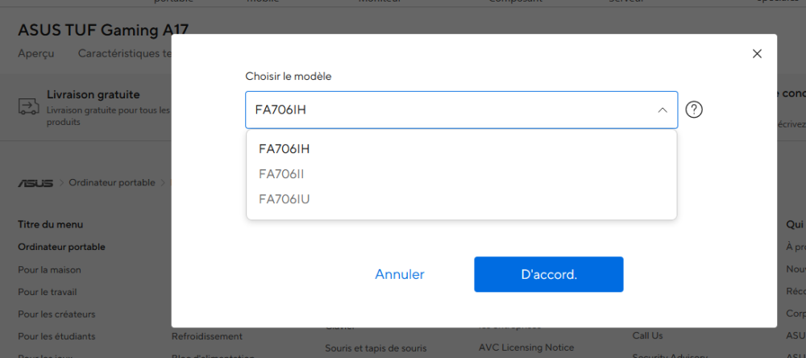Click the ASUS logo in breadcrumb
This screenshot has height=358, width=806.
pyautogui.click(x=35, y=183)
